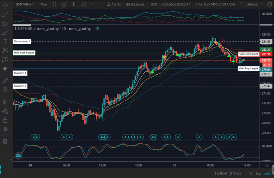
Task: Open the pitchfork drawing tools
Action: coord(5,24)
